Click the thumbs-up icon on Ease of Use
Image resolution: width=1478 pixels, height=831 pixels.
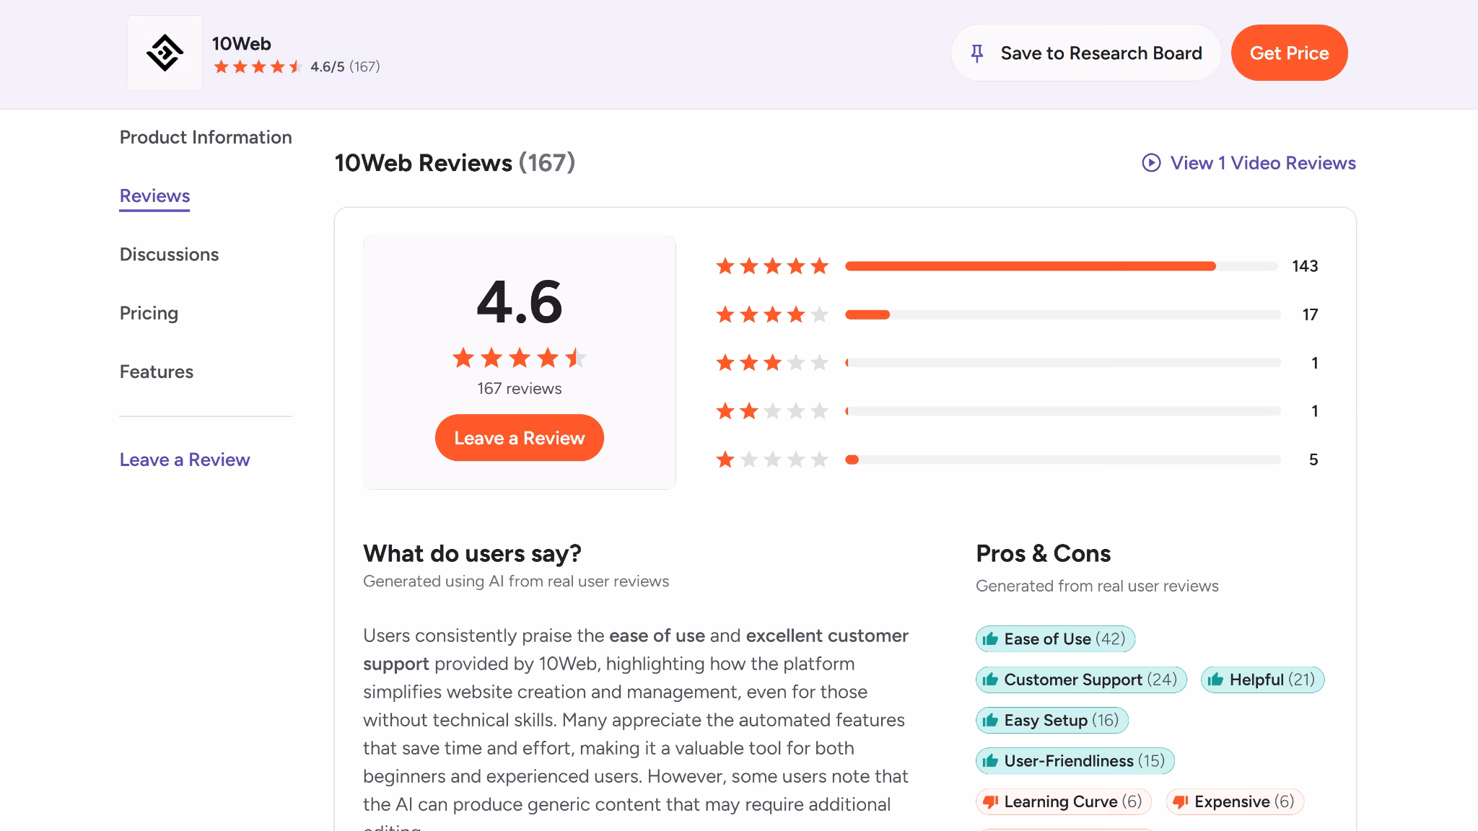point(990,639)
